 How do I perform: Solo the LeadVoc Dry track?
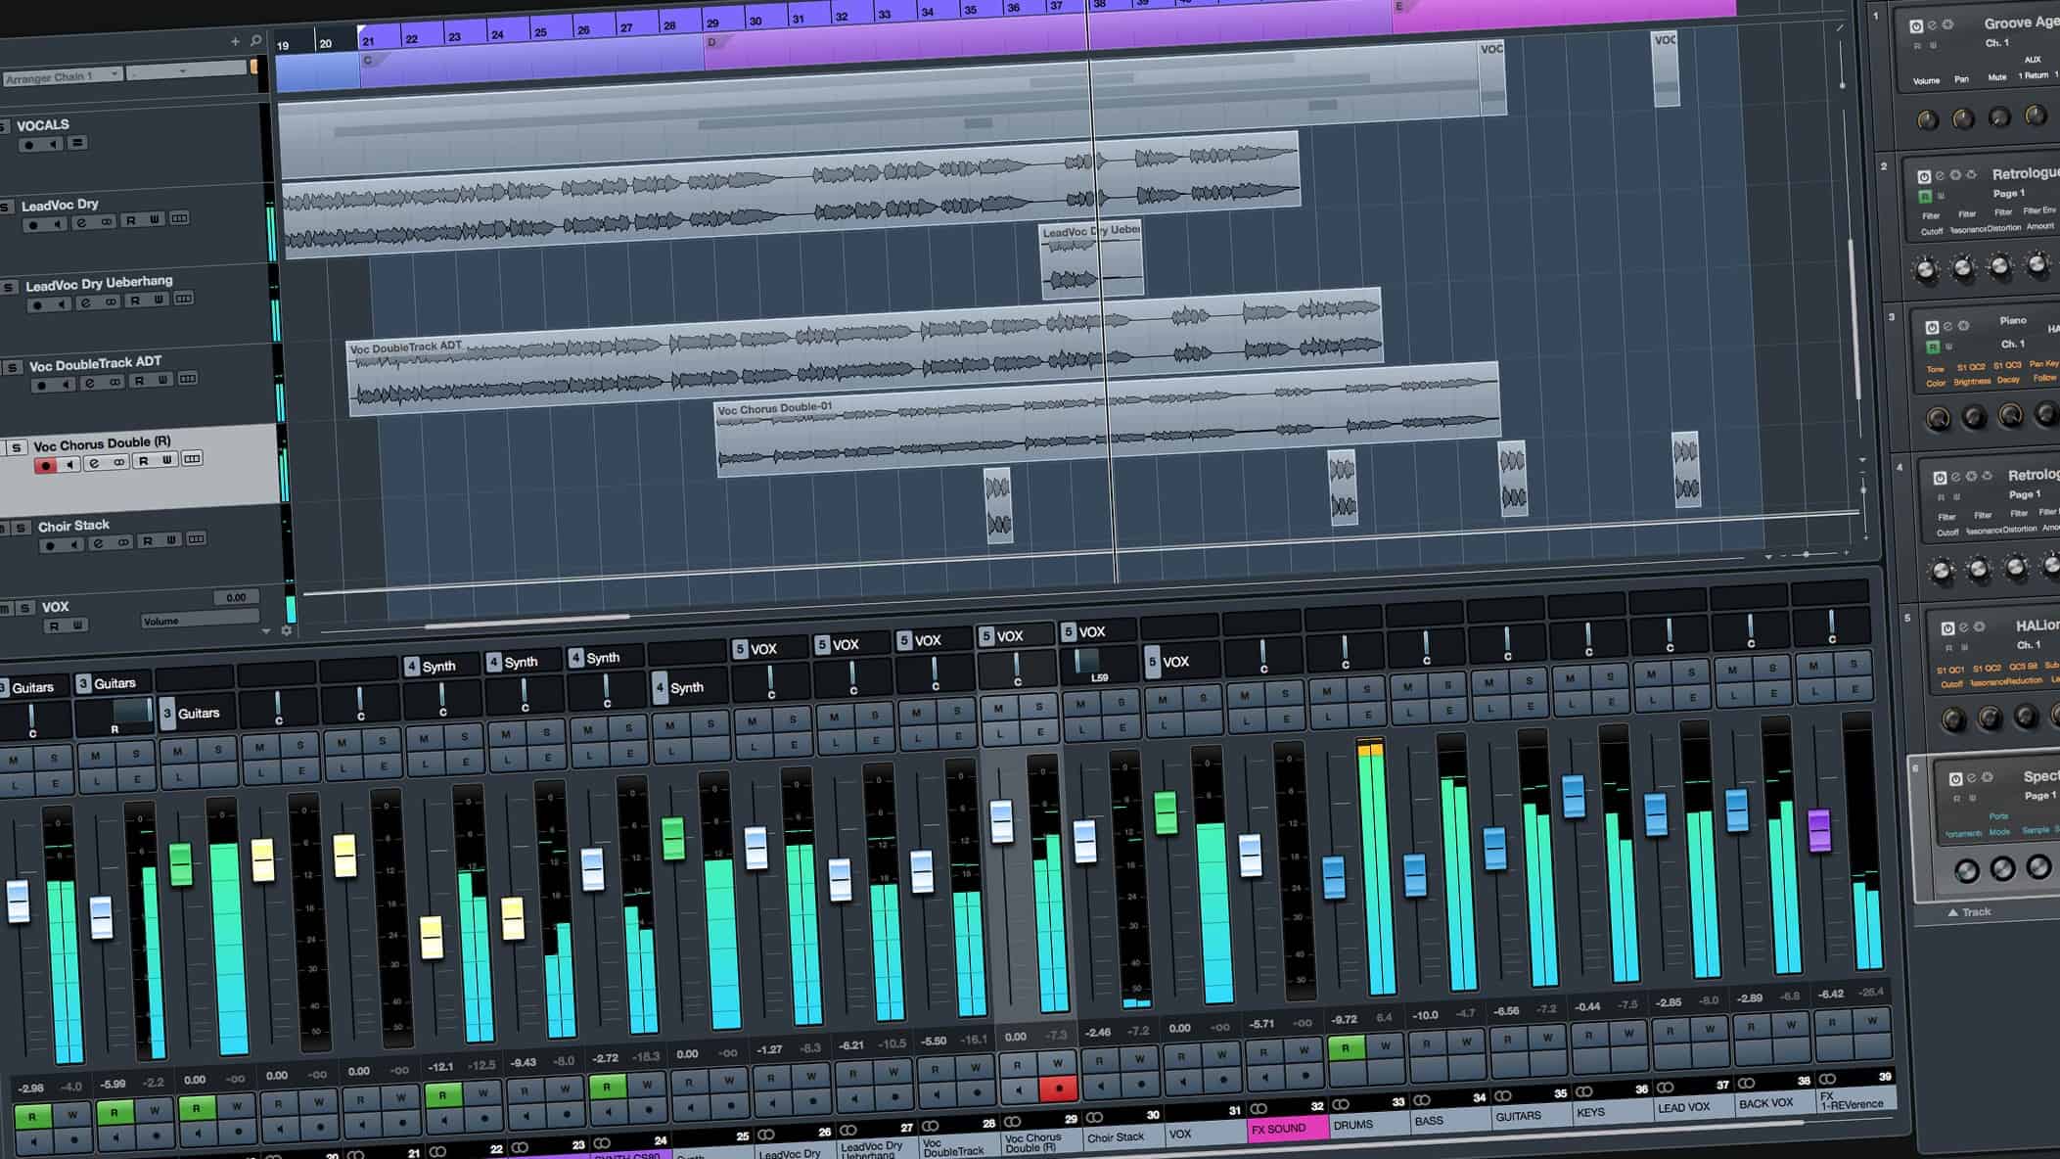[x=6, y=208]
